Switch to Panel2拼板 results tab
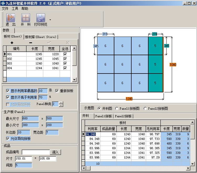 123,116
